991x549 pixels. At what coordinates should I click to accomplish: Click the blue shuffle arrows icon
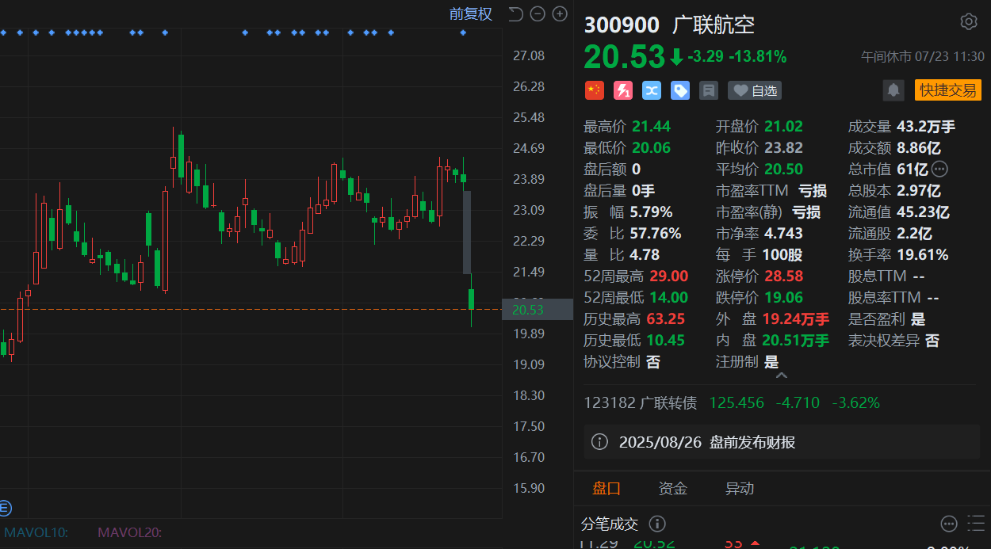(652, 90)
